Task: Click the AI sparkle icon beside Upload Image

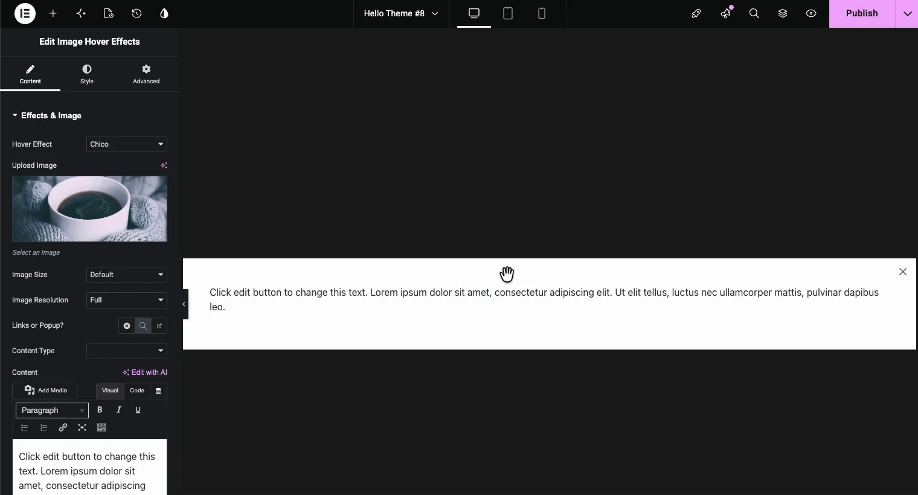Action: pos(164,165)
